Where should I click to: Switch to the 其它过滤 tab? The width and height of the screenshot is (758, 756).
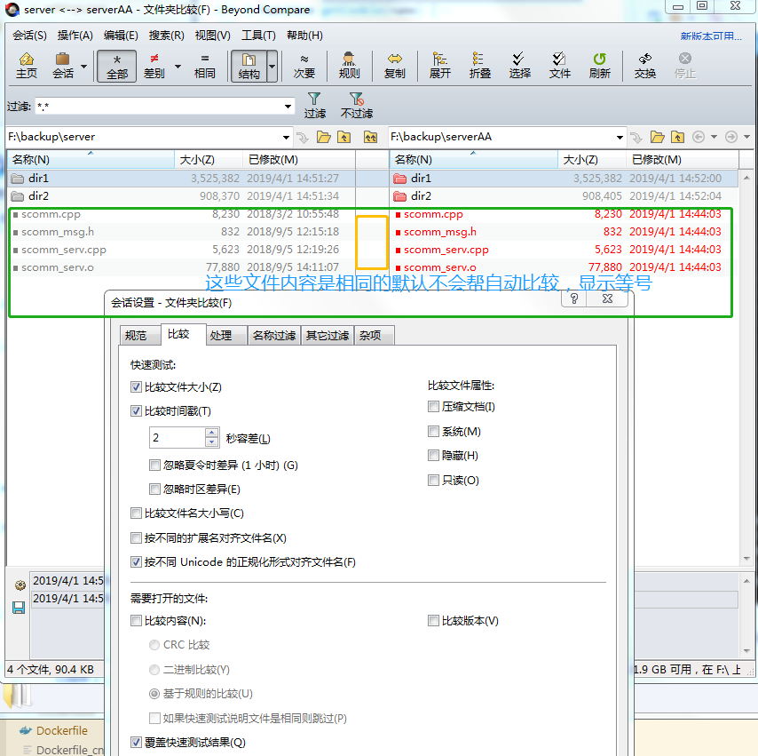click(x=328, y=336)
